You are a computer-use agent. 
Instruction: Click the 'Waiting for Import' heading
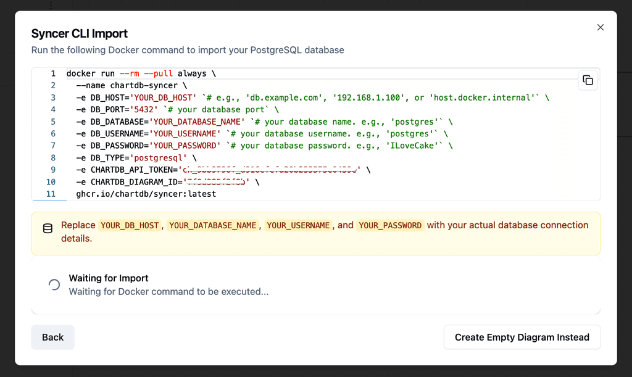(x=109, y=278)
